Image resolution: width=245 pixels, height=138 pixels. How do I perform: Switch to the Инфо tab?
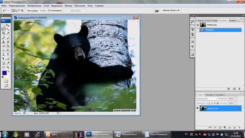click(x=214, y=20)
